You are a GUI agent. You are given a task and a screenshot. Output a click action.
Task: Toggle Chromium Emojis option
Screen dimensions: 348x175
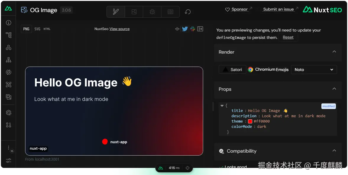[268, 69]
